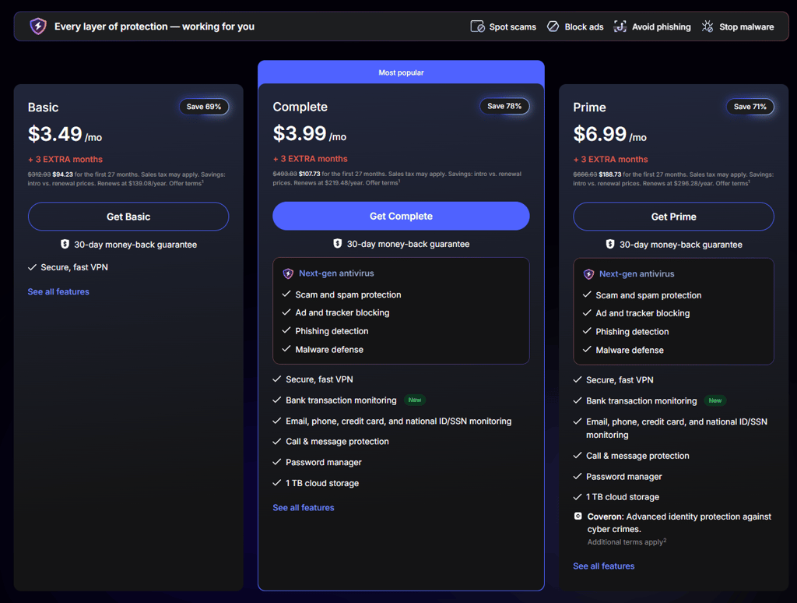
Task: Click Secure, fast VPN in Prime plan
Action: click(x=620, y=380)
